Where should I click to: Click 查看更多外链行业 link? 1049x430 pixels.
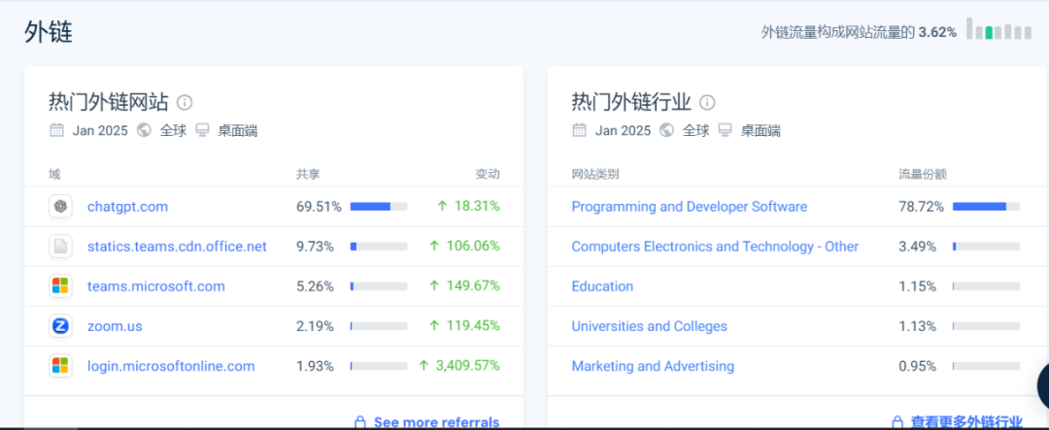tap(966, 422)
